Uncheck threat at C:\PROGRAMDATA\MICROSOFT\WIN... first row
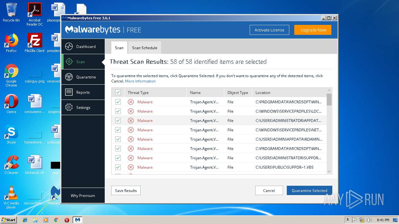399x224 pixels. tap(118, 102)
